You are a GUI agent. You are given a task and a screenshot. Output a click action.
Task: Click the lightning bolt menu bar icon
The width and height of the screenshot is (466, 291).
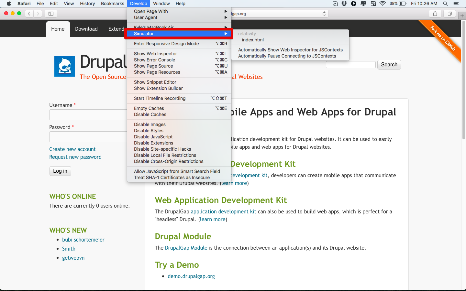click(x=354, y=4)
